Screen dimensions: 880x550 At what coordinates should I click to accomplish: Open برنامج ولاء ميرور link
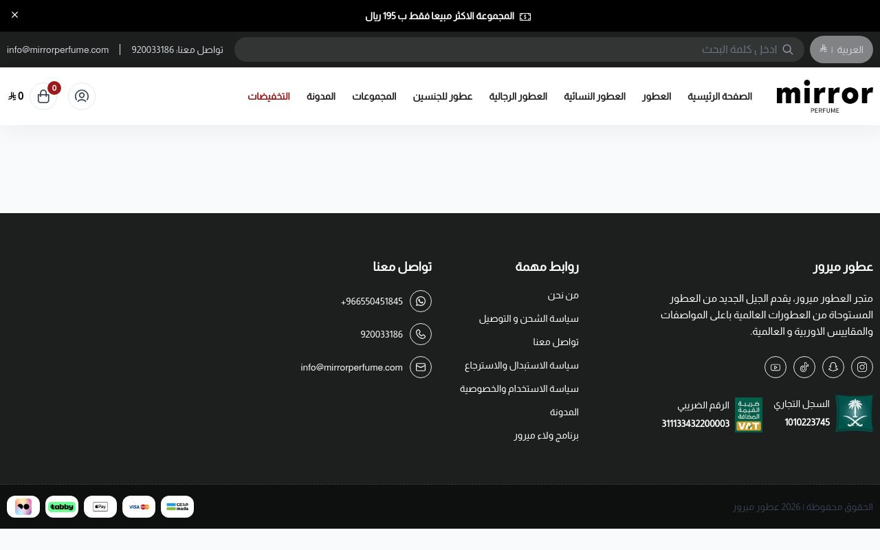tap(547, 435)
